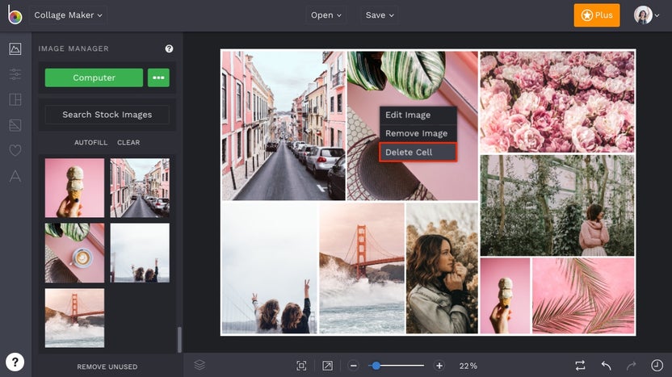Select the Text tool sidebar icon
Viewport: 672px width, 377px height.
pos(15,176)
